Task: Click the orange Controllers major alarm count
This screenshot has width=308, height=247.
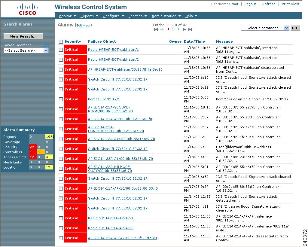Action: tap(41, 152)
